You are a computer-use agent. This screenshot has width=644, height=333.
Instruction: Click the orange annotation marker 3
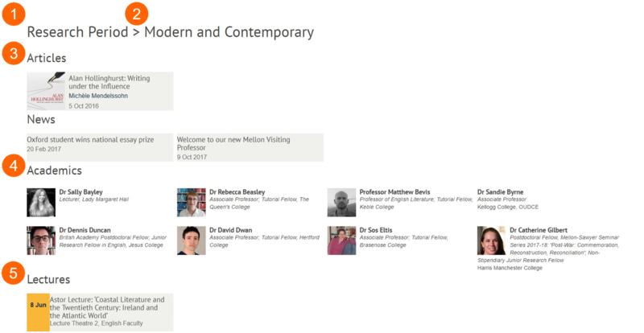[11, 53]
